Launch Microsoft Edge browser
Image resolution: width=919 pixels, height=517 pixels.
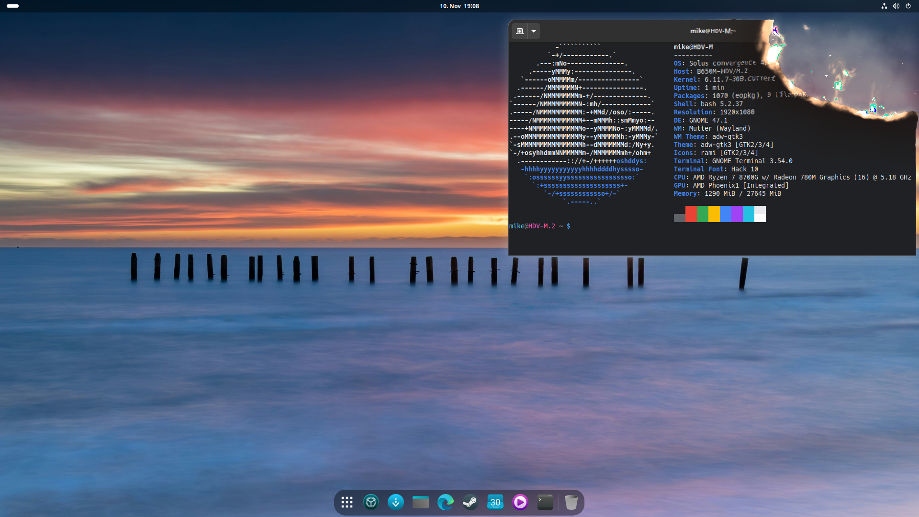coord(446,502)
